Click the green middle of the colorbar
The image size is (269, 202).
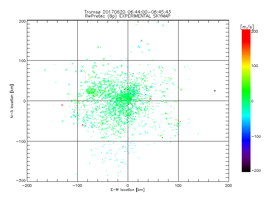246,93
